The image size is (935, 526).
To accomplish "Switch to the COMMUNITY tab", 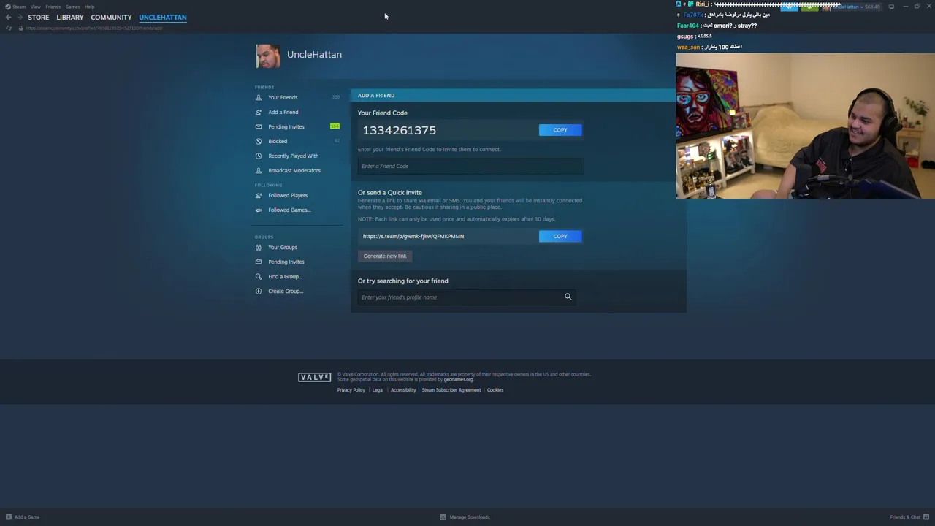I will (111, 17).
